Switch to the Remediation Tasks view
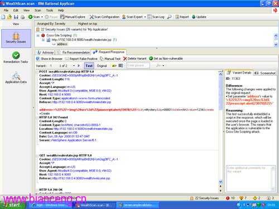 16,57
